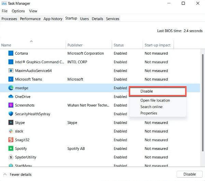205x181 pixels.
Task: Click the MaximAudioService64 icon
Action: pyautogui.click(x=11, y=71)
